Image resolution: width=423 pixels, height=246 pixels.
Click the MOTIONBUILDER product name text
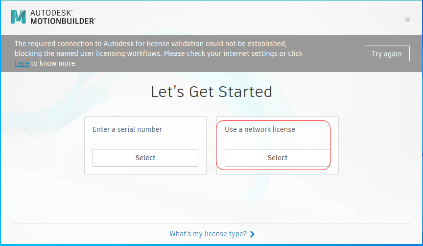point(63,21)
